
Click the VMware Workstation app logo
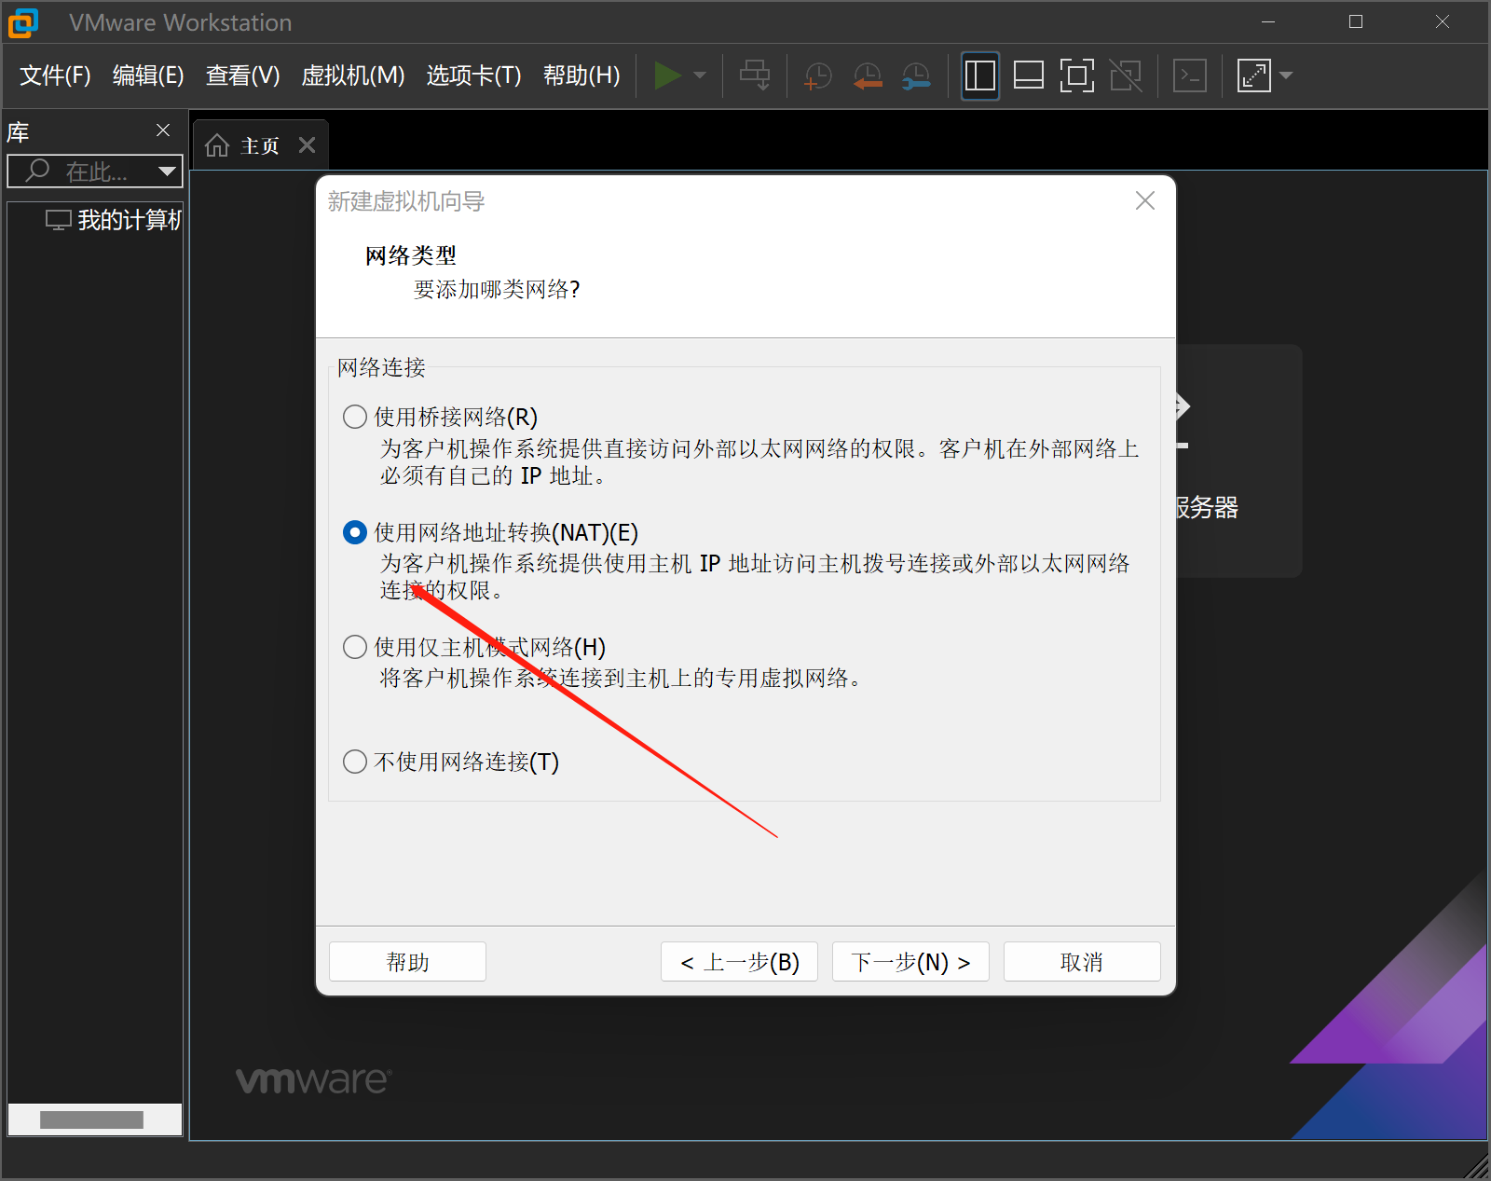pos(23,22)
